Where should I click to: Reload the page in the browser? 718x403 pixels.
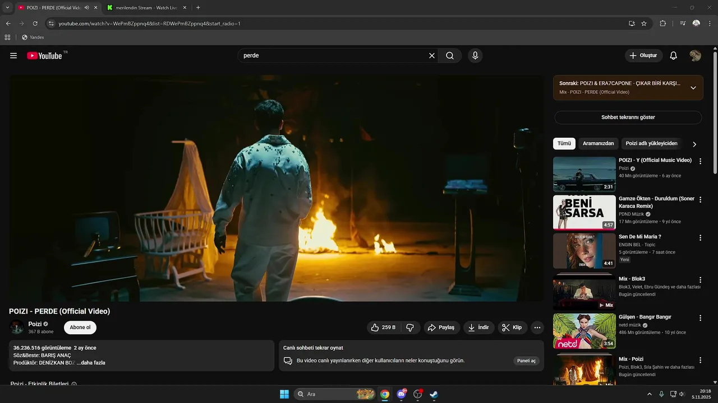pyautogui.click(x=35, y=24)
